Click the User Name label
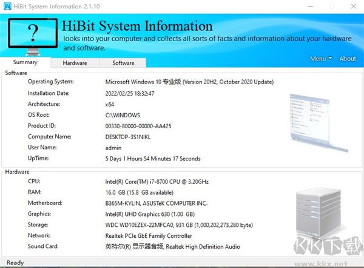 (42, 148)
